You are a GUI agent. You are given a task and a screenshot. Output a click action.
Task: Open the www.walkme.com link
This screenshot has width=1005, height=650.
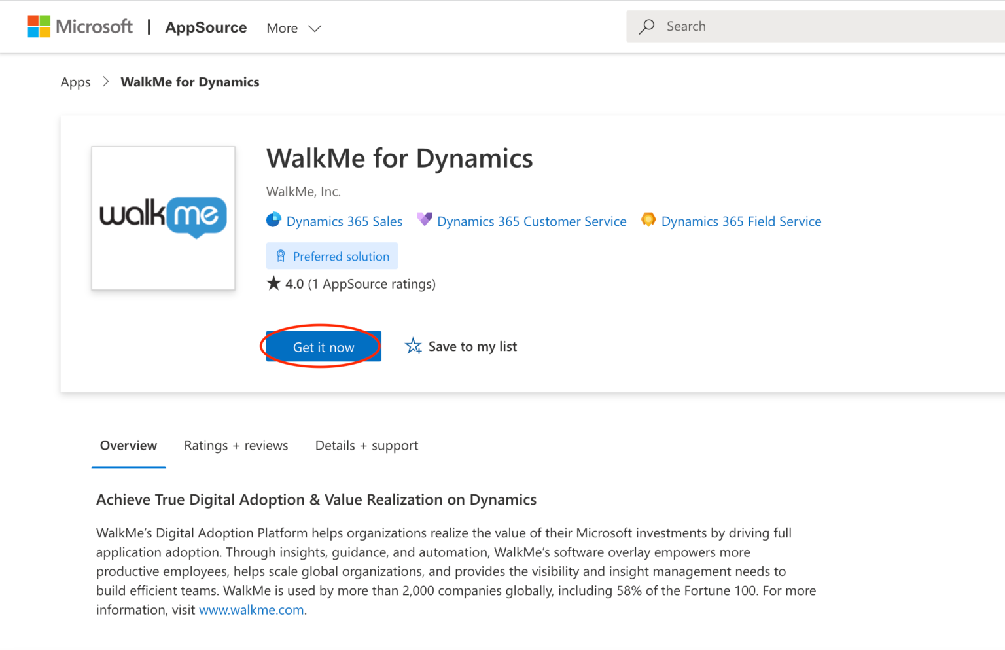251,609
